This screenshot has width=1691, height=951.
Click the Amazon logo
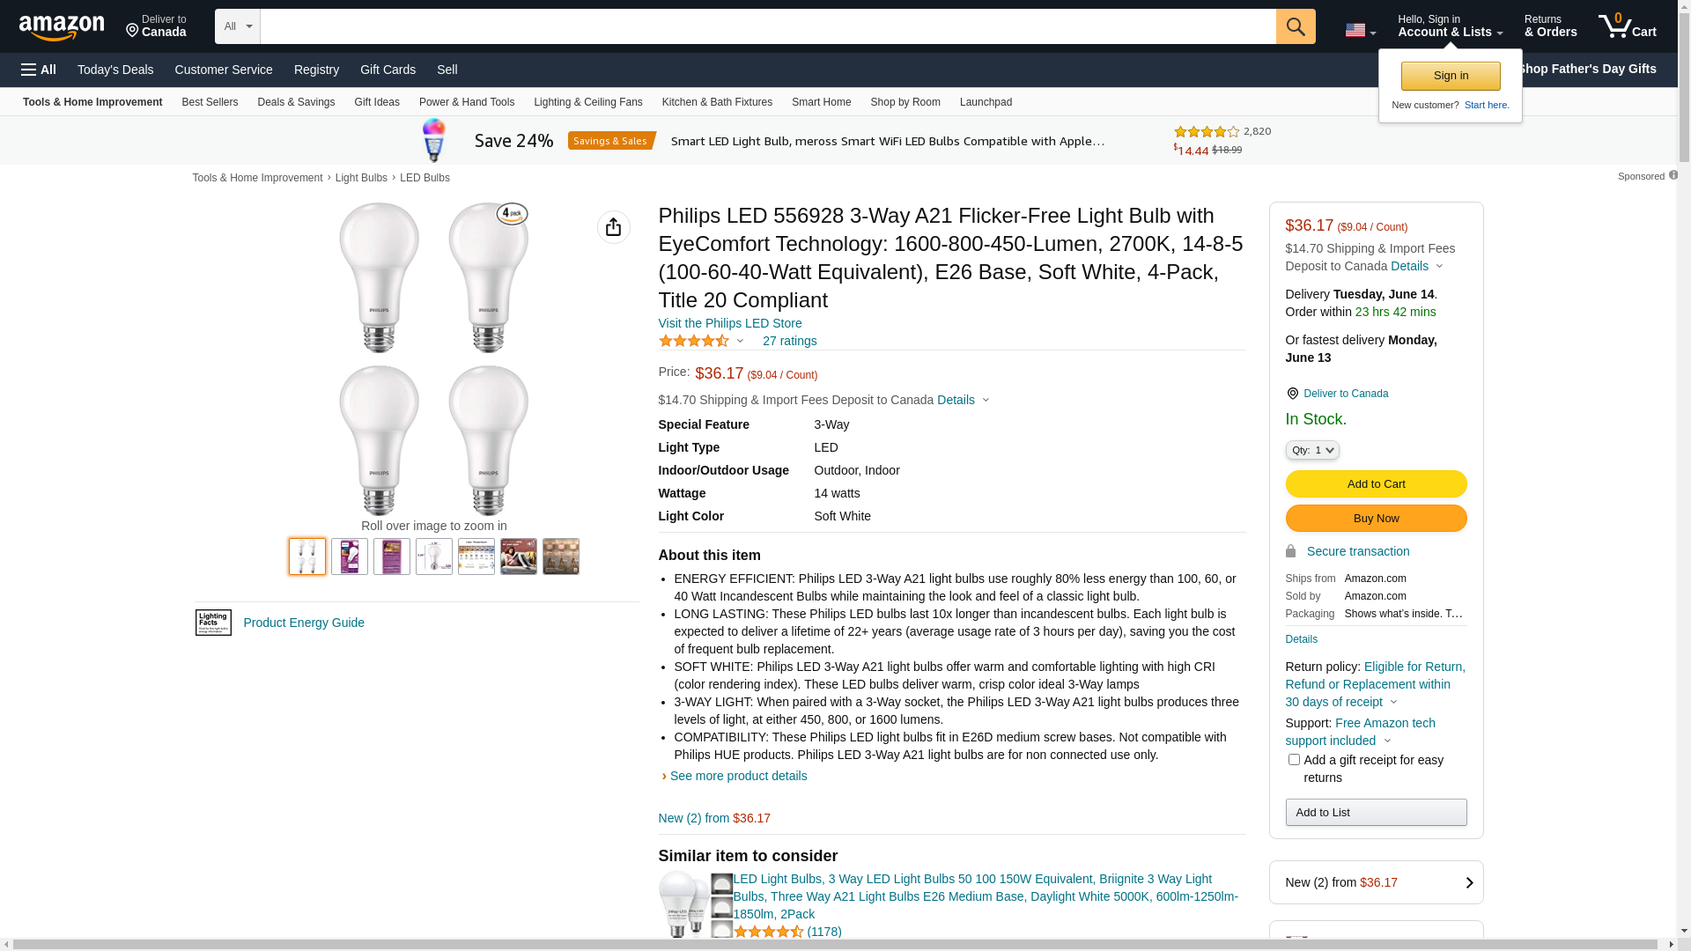pyautogui.click(x=62, y=28)
